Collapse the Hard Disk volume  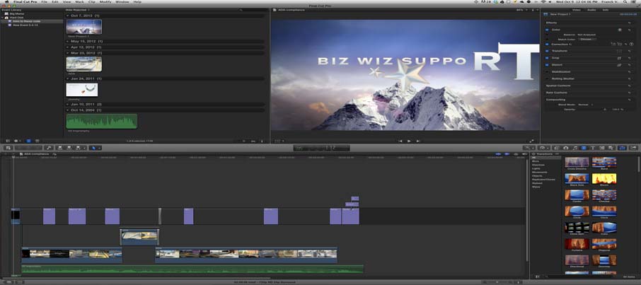click(3, 18)
